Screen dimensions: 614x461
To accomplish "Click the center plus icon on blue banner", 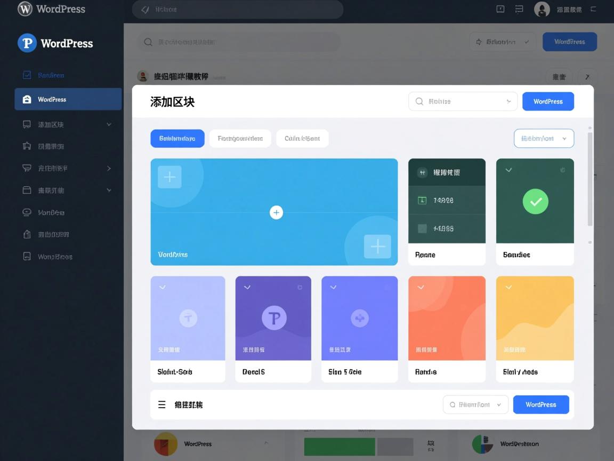I will tap(276, 212).
